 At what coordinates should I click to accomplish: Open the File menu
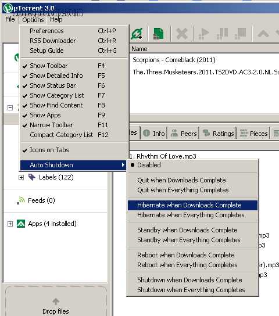tap(10, 19)
